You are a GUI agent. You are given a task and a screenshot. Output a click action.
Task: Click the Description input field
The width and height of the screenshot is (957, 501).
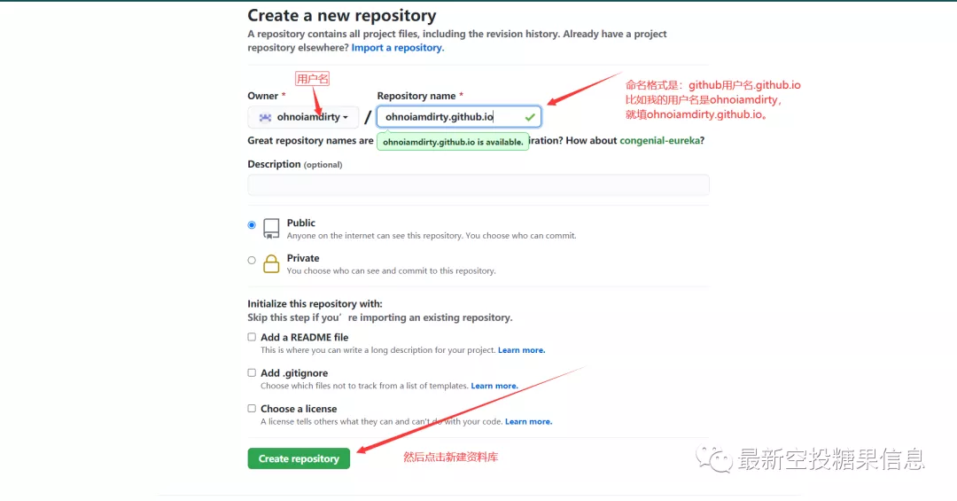point(478,184)
